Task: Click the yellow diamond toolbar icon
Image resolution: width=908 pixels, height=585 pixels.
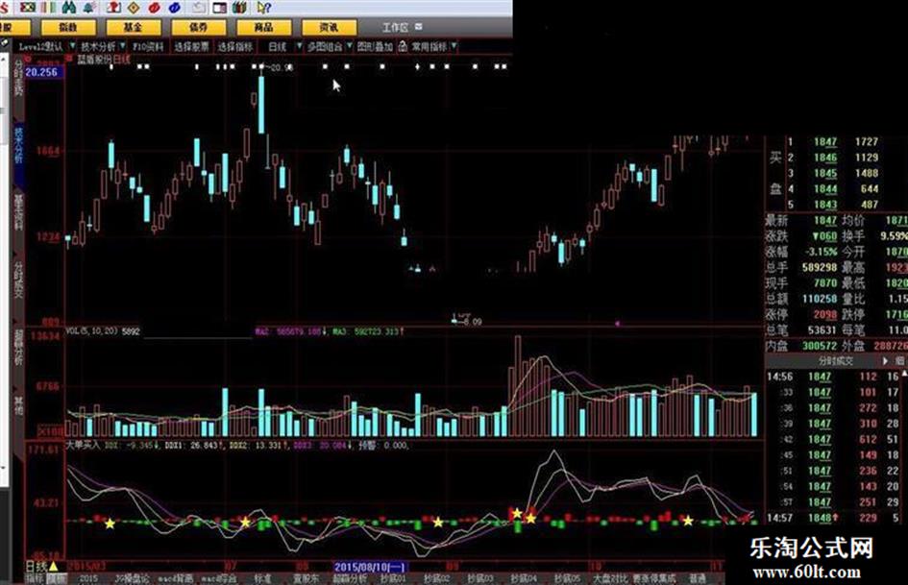Action: coord(134,8)
